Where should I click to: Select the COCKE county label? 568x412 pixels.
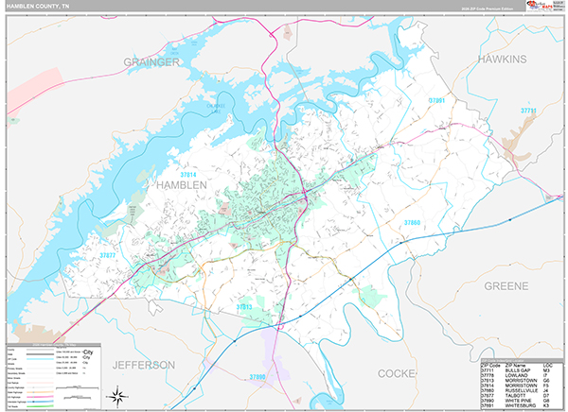pos(397,373)
